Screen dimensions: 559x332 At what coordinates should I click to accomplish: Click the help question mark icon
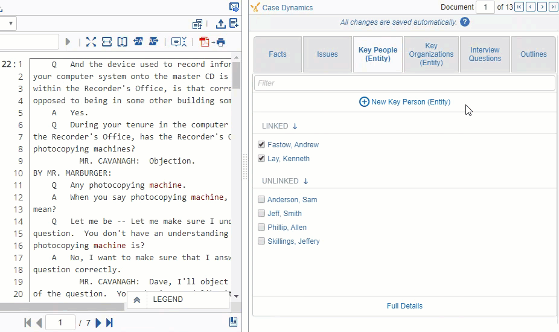coord(465,22)
